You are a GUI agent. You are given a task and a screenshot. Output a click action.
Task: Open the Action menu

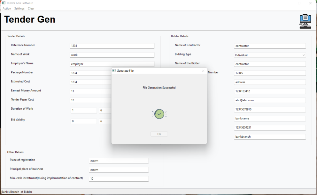(x=7, y=9)
